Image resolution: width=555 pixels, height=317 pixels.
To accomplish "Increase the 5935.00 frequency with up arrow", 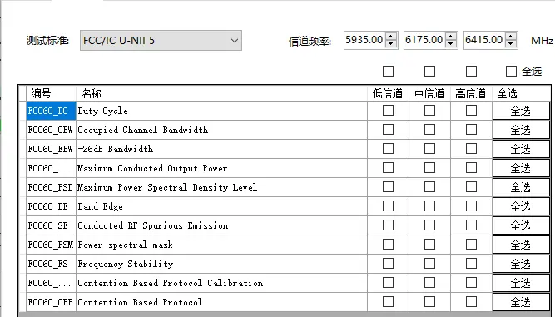I will pyautogui.click(x=391, y=36).
